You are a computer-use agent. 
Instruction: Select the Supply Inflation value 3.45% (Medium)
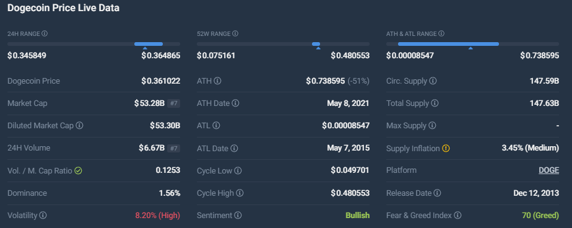tap(531, 148)
